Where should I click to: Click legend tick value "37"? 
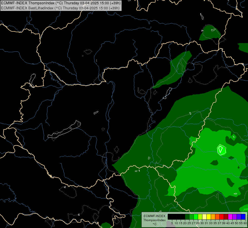coord(219,223)
